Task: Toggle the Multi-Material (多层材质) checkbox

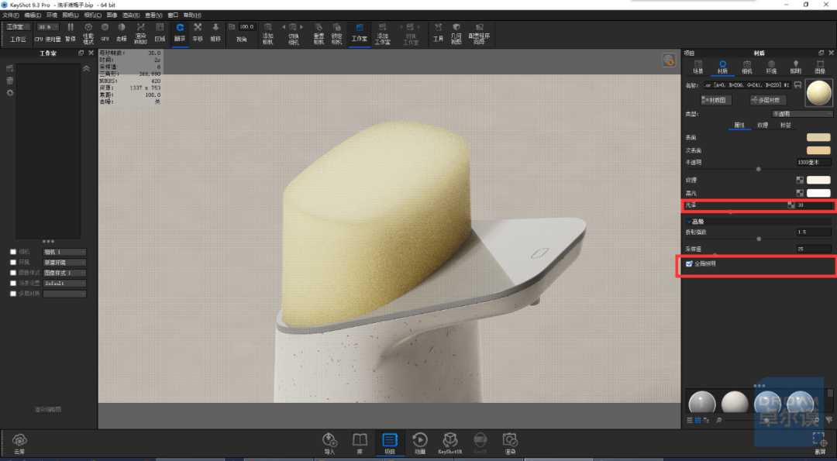Action: pyautogui.click(x=13, y=294)
